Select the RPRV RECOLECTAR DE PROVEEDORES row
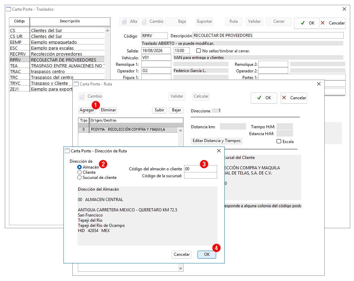Image resolution: width=354 pixels, height=281 pixels. [x=57, y=60]
